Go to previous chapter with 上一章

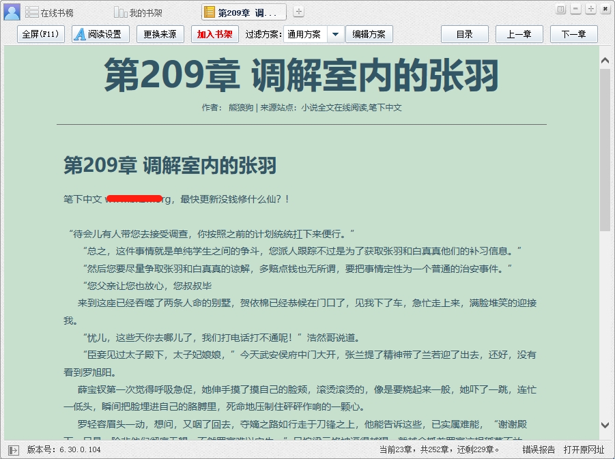(519, 34)
